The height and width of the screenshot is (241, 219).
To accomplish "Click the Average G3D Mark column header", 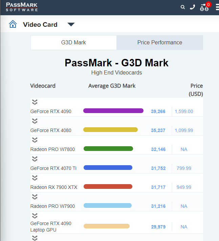I will pyautogui.click(x=112, y=86).
